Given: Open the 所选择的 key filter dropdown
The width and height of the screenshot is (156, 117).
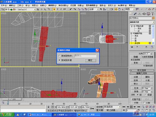Looking at the screenshot, I should click(x=120, y=107).
